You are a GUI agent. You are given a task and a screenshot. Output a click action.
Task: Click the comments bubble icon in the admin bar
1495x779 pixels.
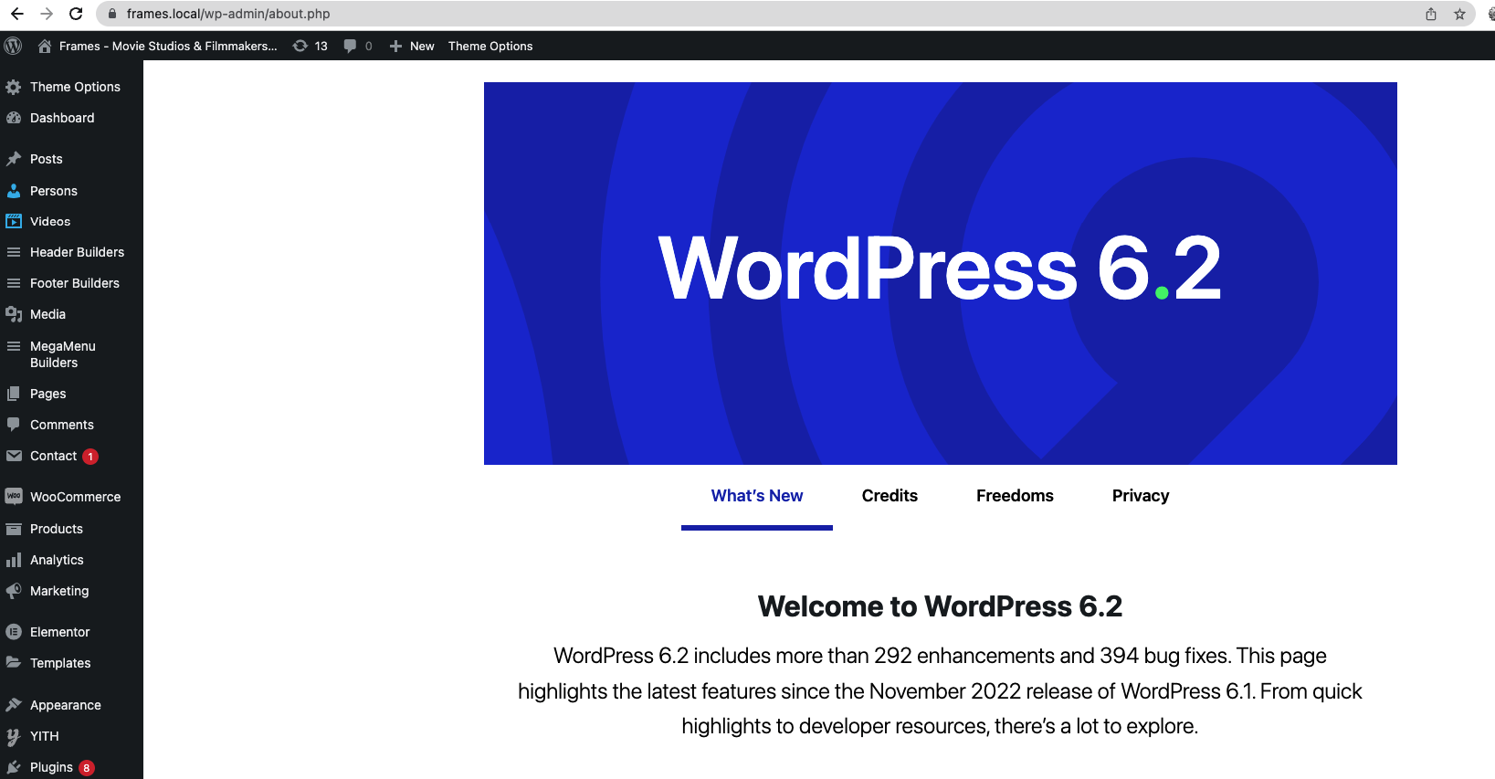[350, 46]
